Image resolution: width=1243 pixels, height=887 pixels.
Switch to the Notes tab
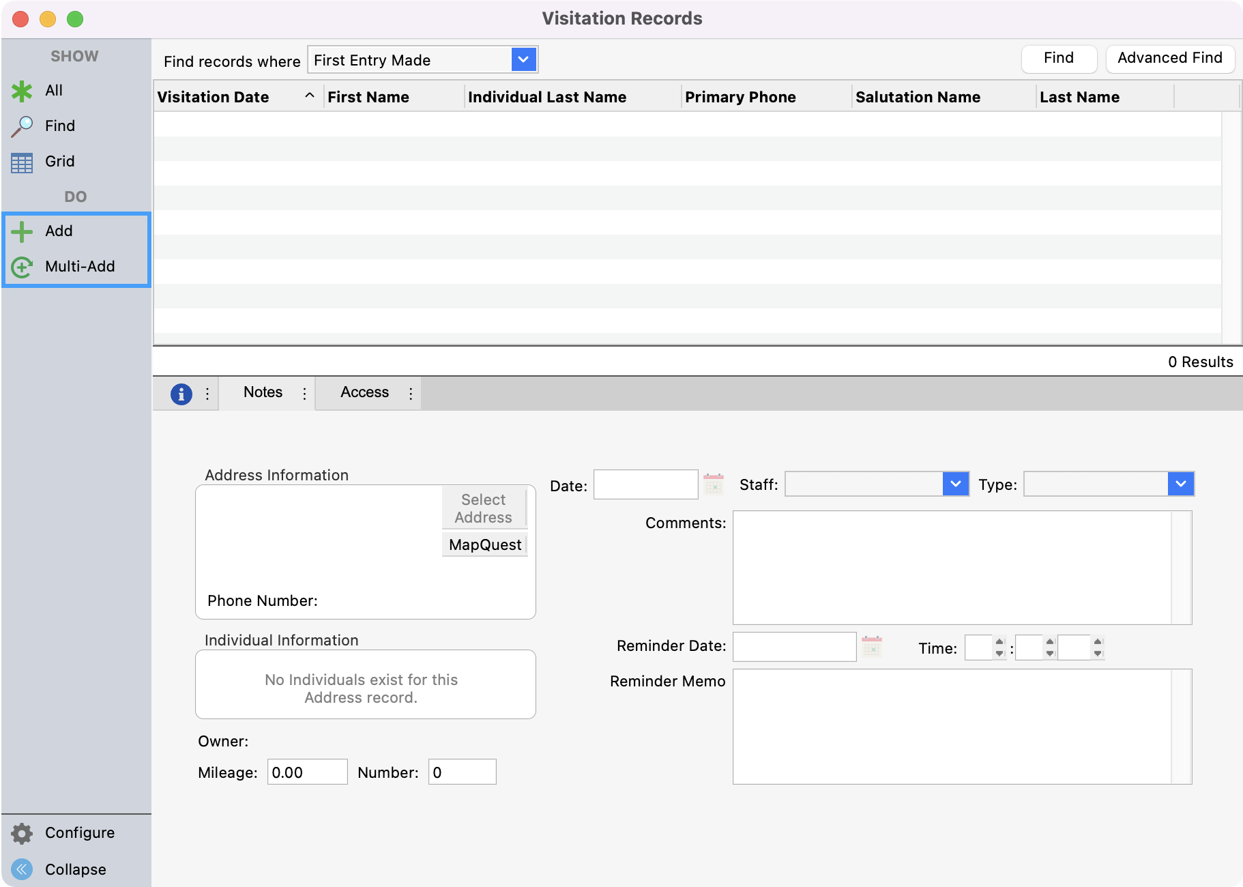pyautogui.click(x=263, y=392)
